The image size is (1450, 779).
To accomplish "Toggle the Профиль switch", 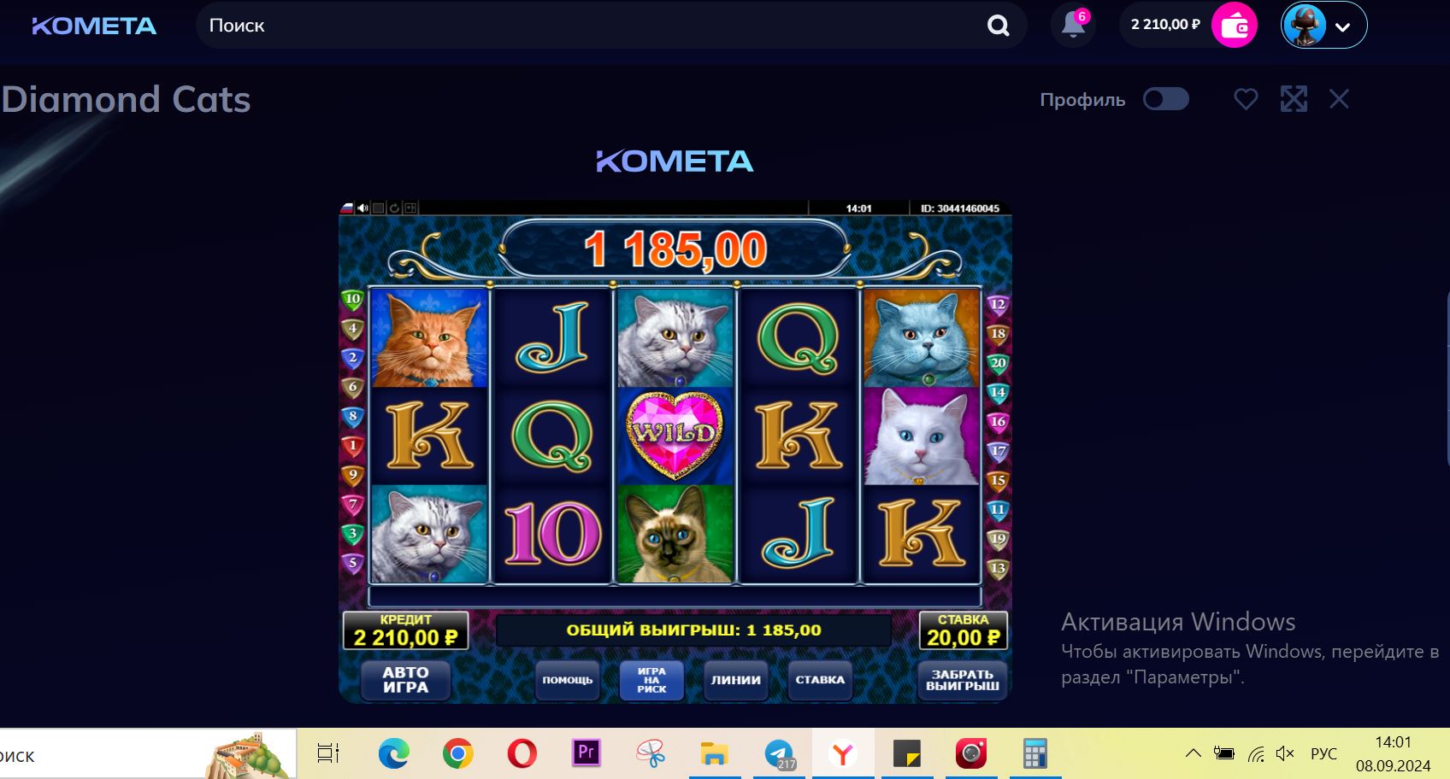I will pos(1166,99).
